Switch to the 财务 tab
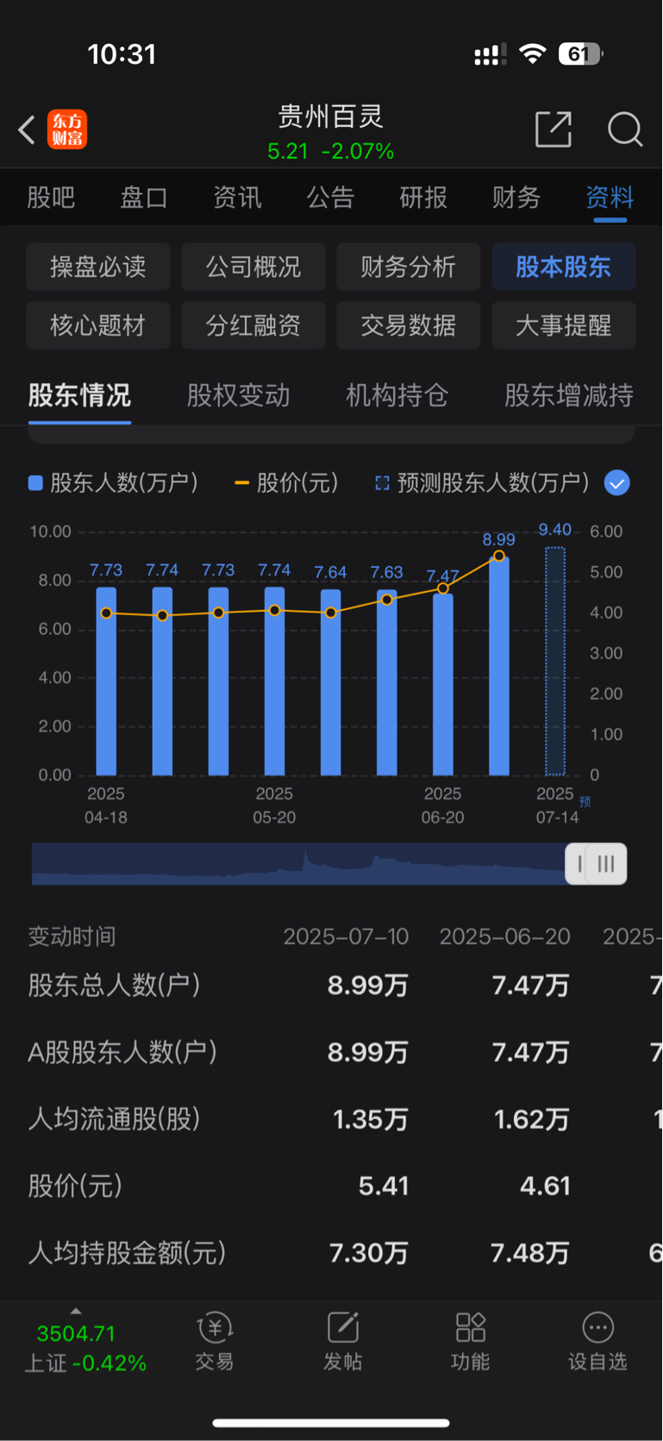The width and height of the screenshot is (663, 1441). (516, 198)
